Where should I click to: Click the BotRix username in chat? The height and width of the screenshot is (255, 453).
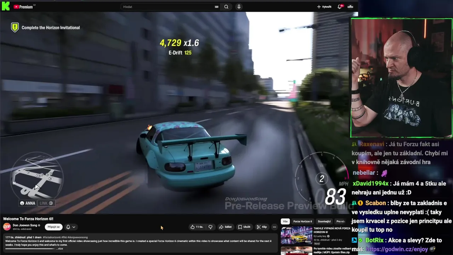374,240
